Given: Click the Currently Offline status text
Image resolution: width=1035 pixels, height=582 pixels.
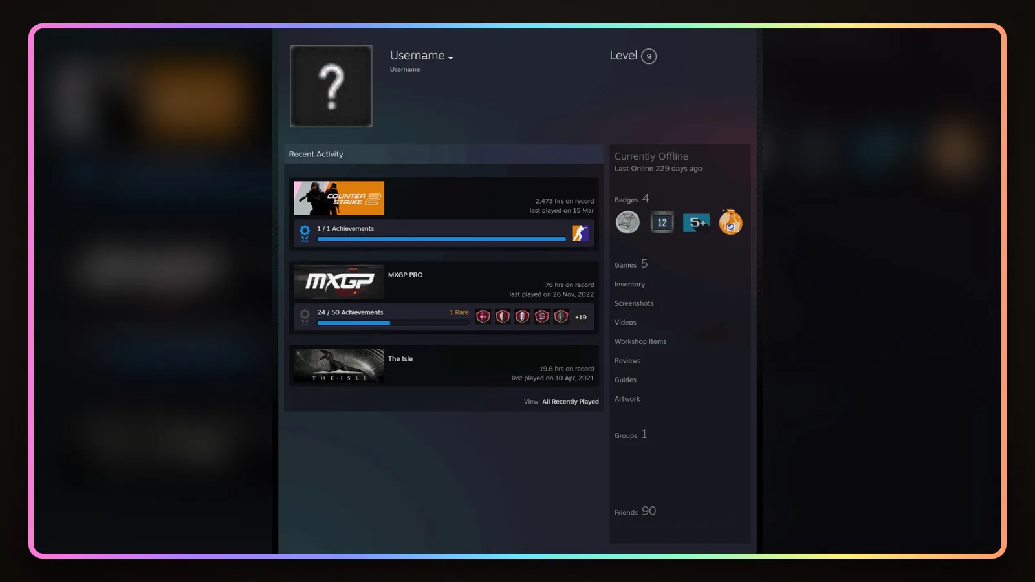Looking at the screenshot, I should coord(651,156).
